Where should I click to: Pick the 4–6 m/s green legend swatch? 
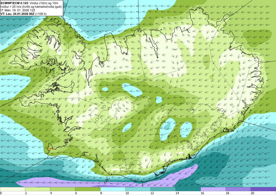[63, 189]
